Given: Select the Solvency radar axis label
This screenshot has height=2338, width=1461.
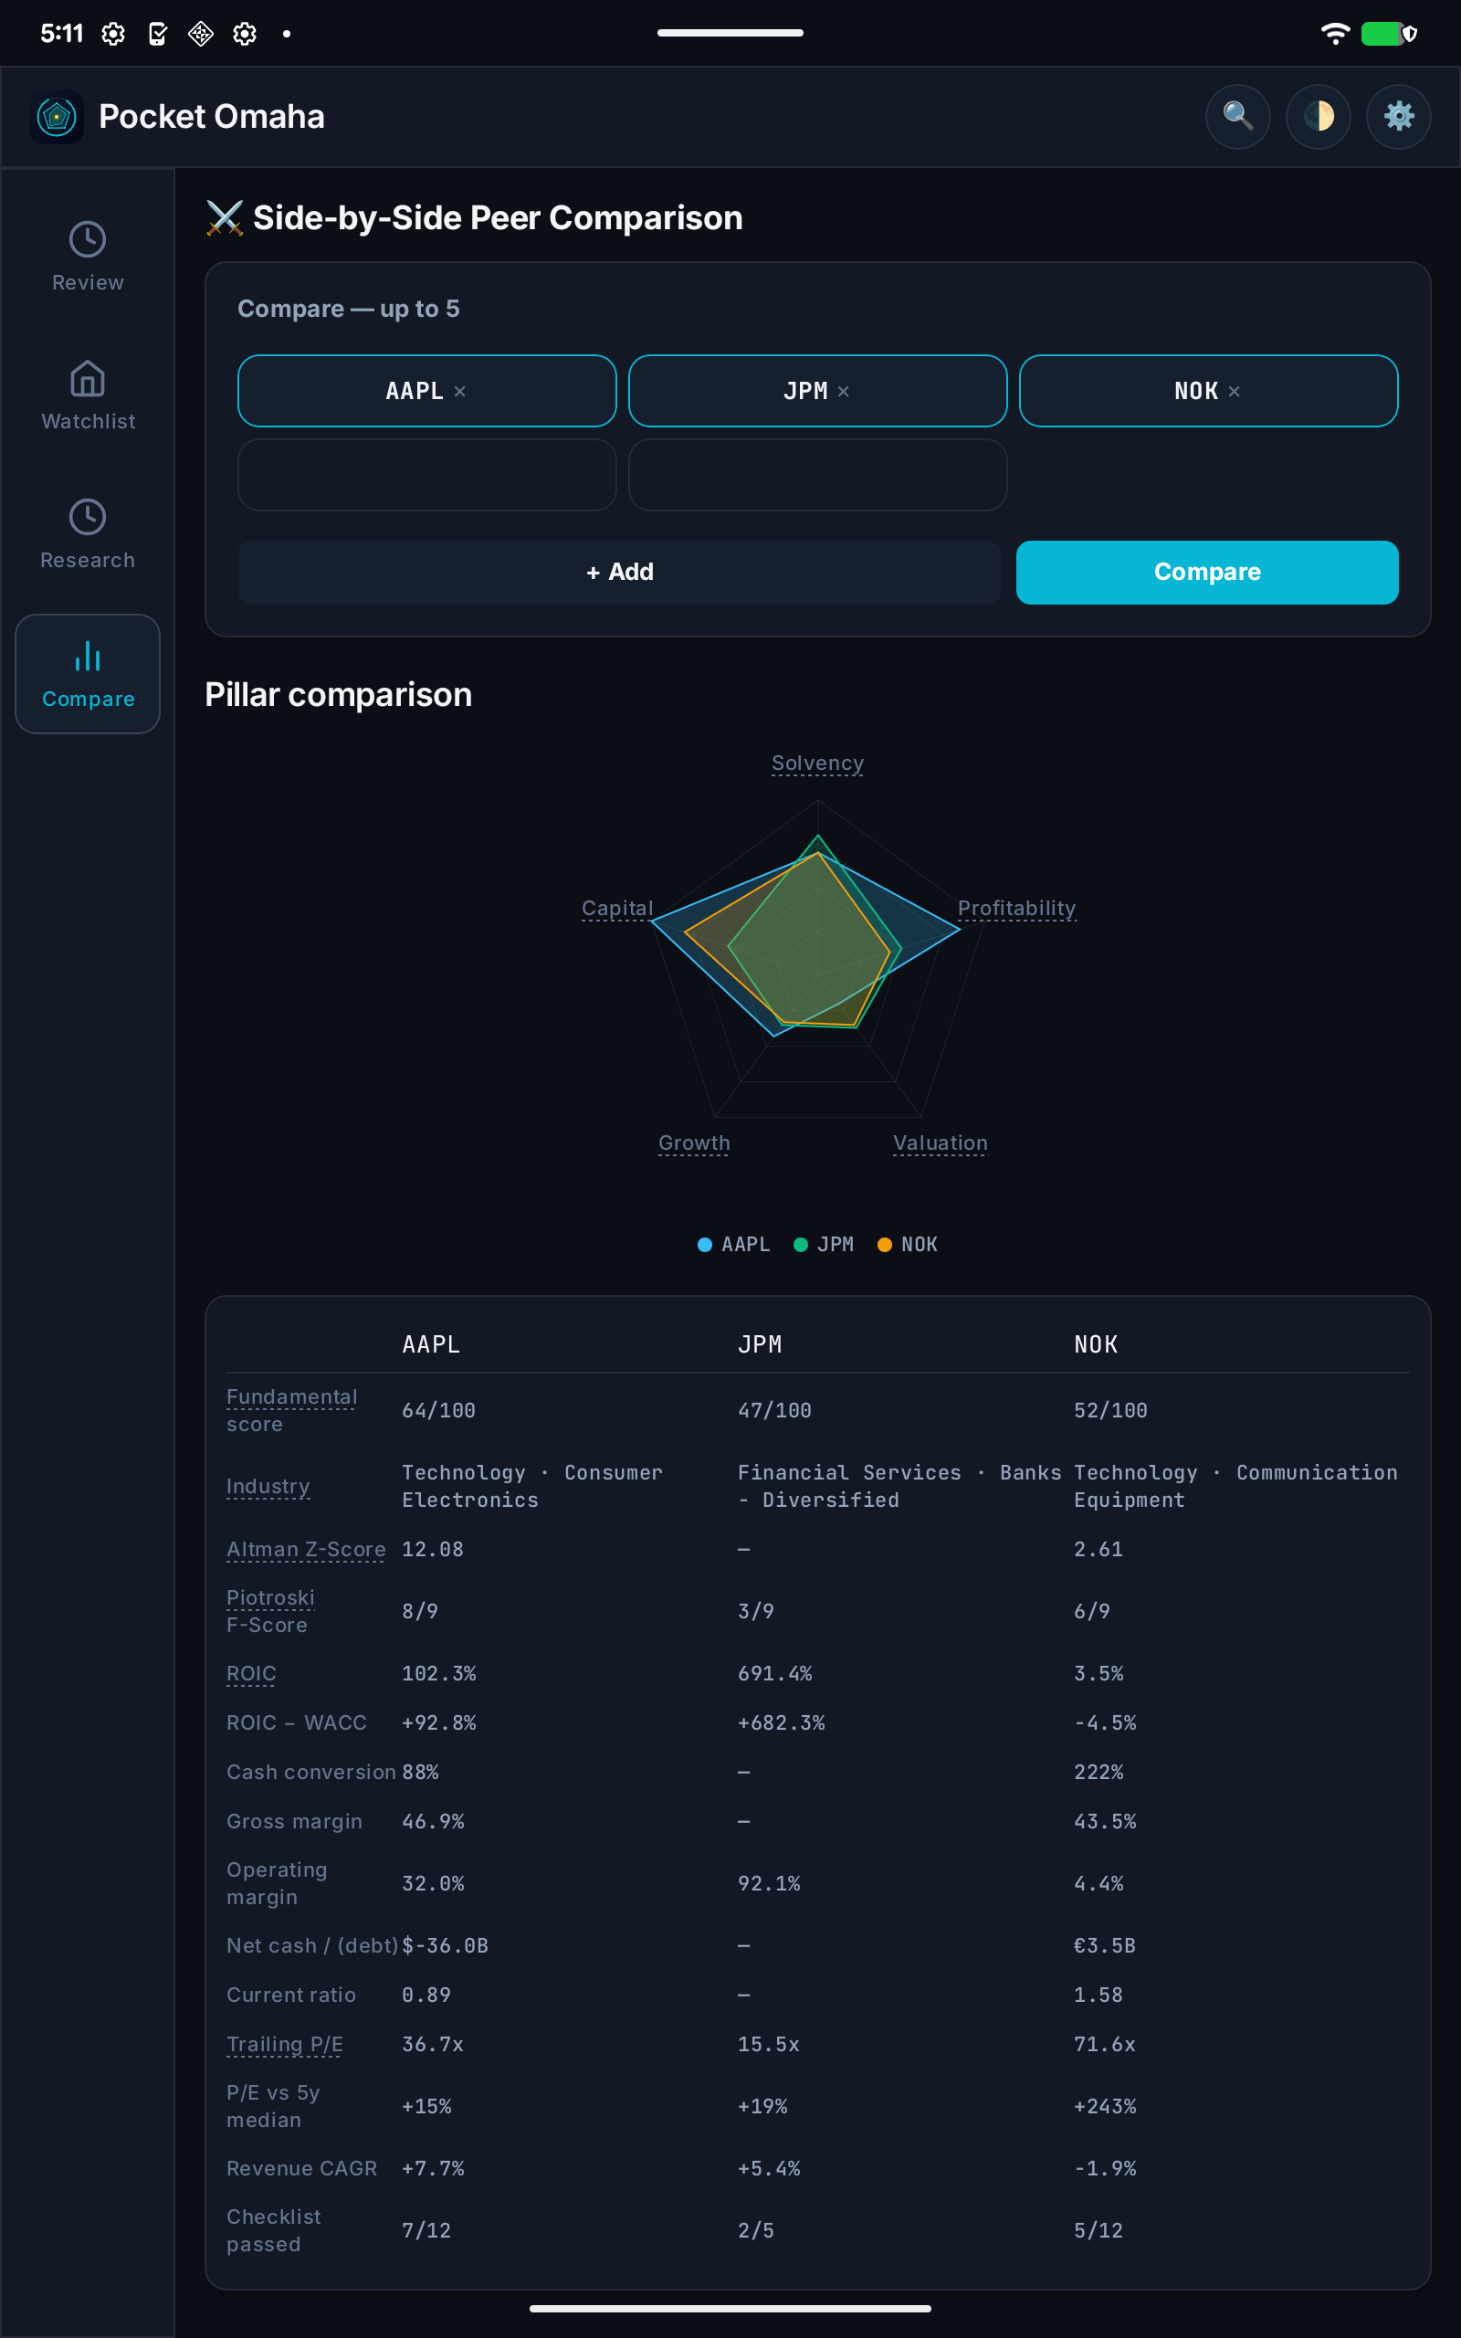Looking at the screenshot, I should [x=817, y=764].
